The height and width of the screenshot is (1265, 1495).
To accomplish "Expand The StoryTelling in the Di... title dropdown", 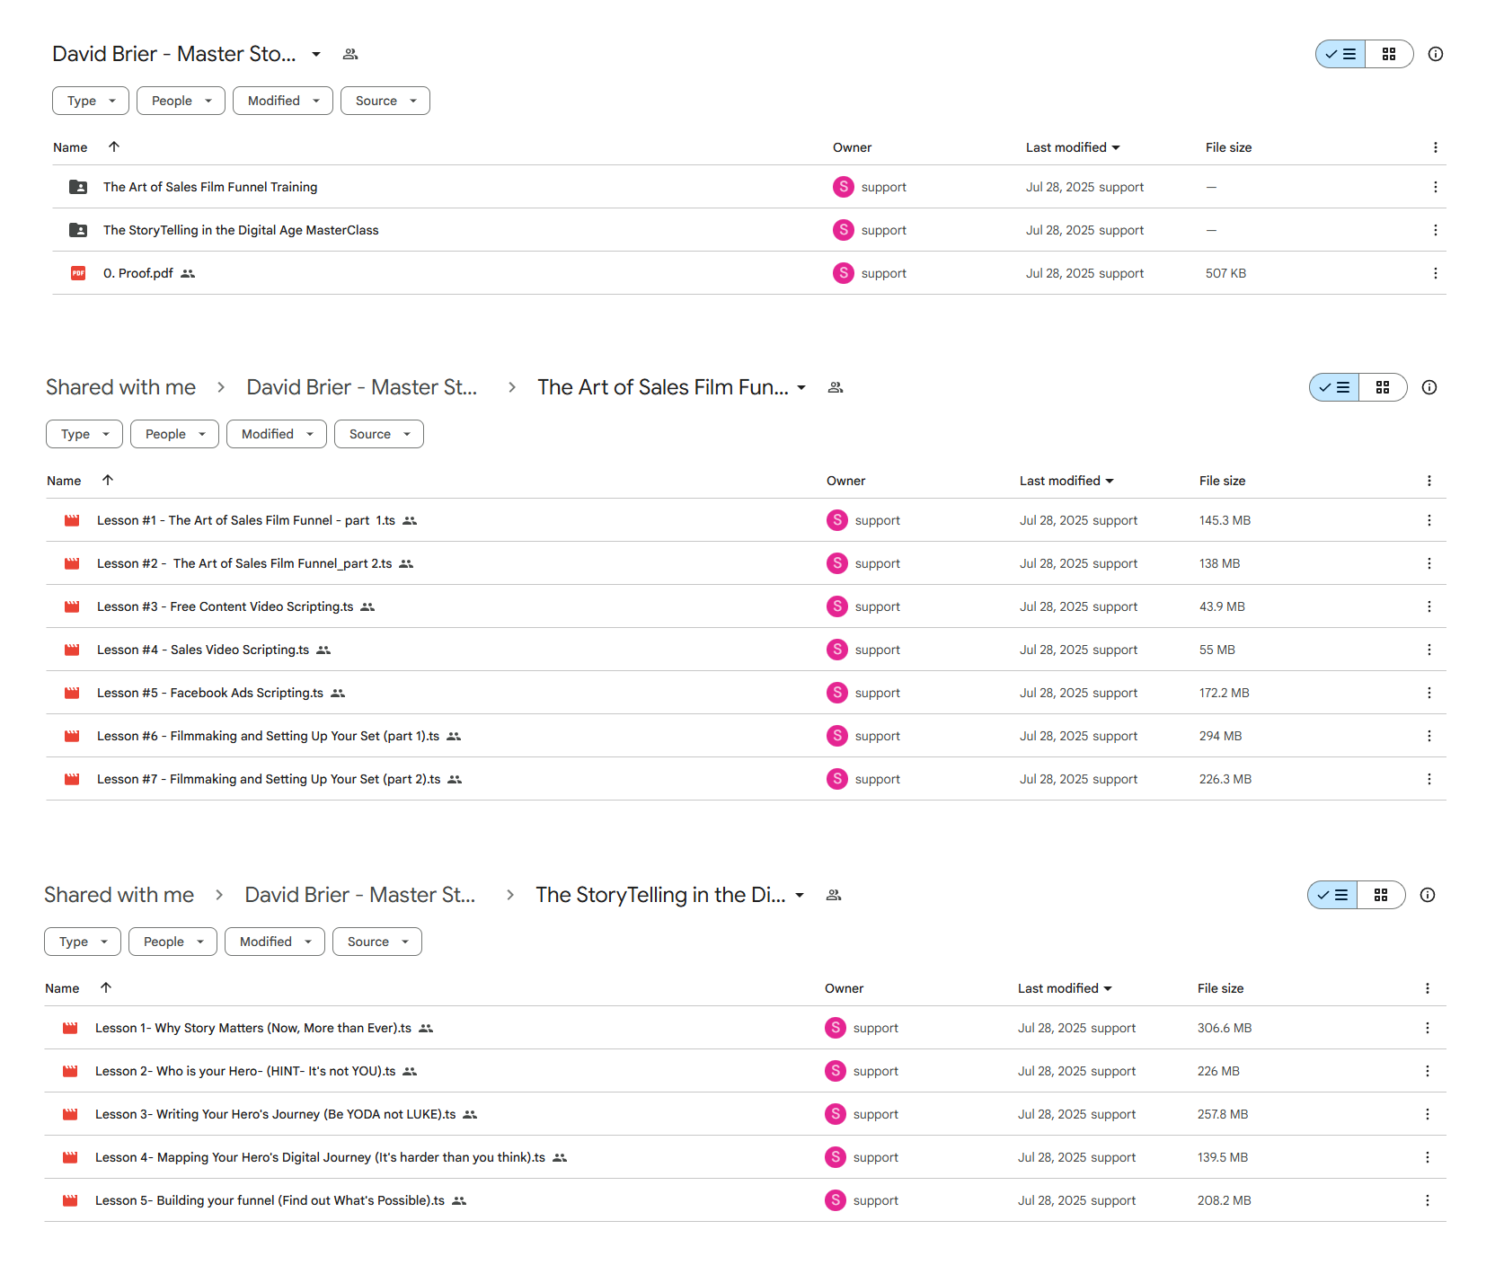I will pos(800,895).
